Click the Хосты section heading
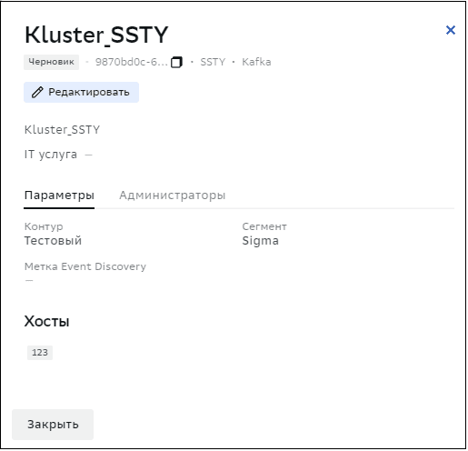 (47, 321)
